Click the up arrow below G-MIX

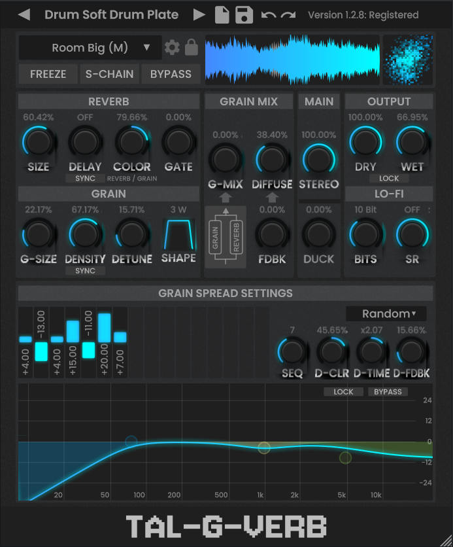226,198
